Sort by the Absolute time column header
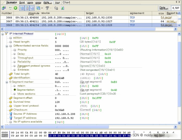Viewport: 182px width, 140px height. click(27, 13)
